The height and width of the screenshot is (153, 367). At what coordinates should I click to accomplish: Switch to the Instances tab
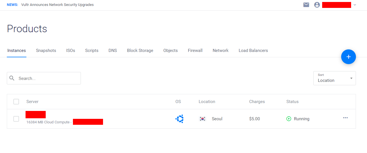tap(16, 51)
